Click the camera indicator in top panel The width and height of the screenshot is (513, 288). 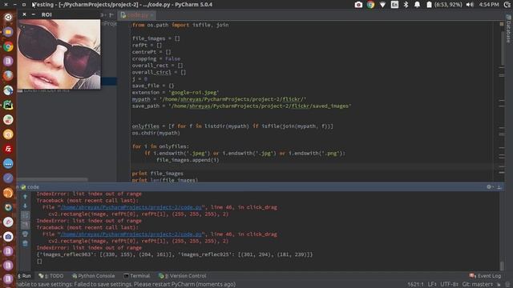(x=358, y=5)
